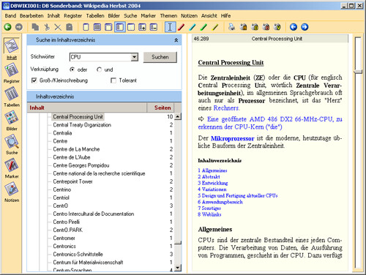
Task: Open the '3 Entwicklung' contents link
Action: click(x=213, y=183)
